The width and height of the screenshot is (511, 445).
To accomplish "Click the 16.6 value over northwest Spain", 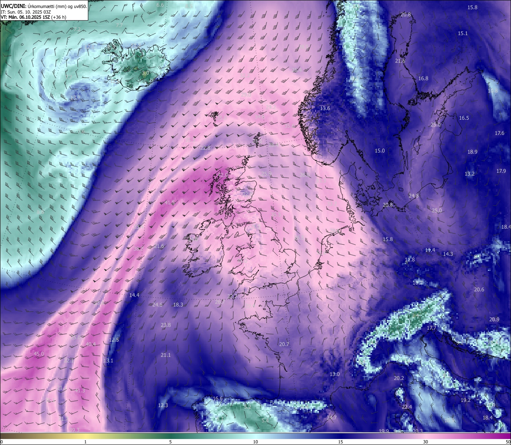I will tap(218, 399).
